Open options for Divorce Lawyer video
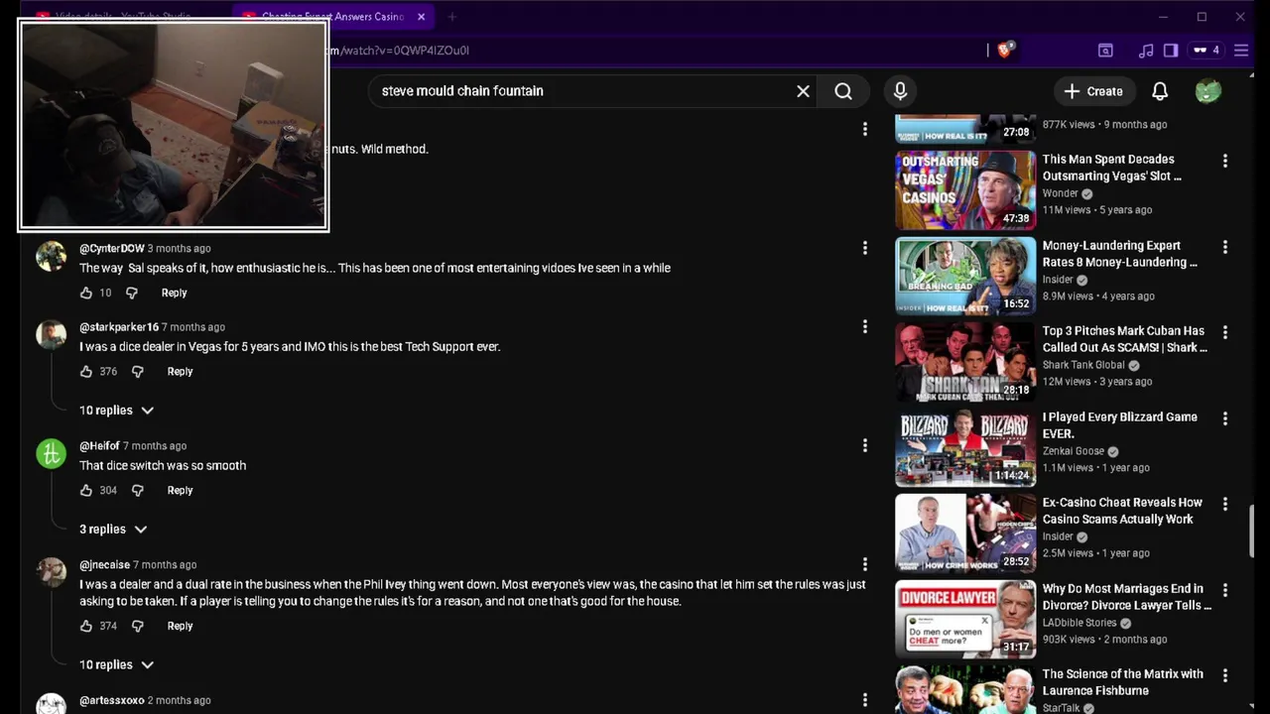Image resolution: width=1270 pixels, height=714 pixels. tap(1225, 590)
